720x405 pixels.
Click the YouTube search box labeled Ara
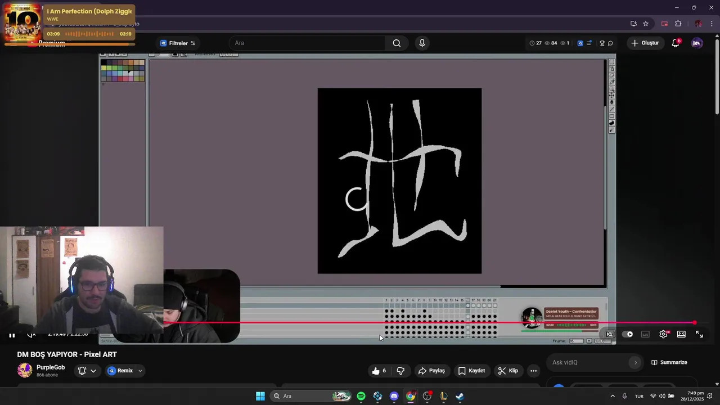[x=307, y=43]
